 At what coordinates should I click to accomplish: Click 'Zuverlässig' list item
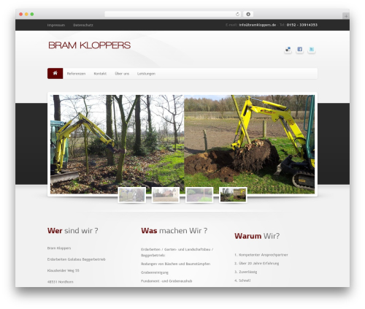tap(247, 272)
